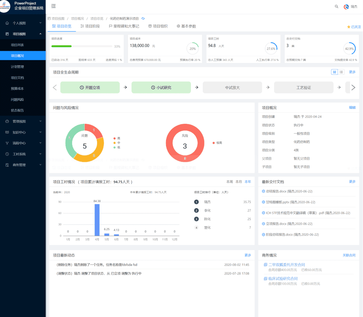Select 项目列表 in sidebar

(23, 45)
